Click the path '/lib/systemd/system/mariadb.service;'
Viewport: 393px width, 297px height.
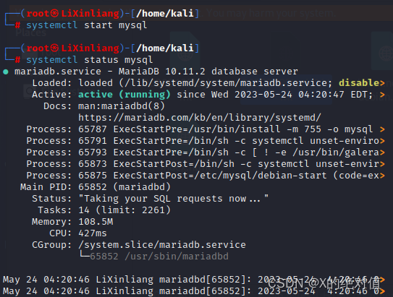click(229, 83)
